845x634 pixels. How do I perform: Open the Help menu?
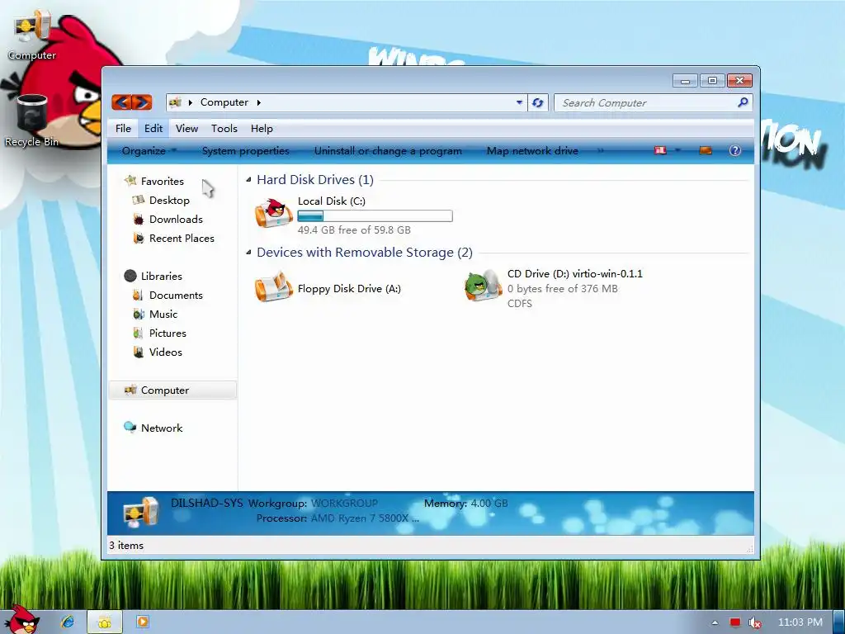262,128
